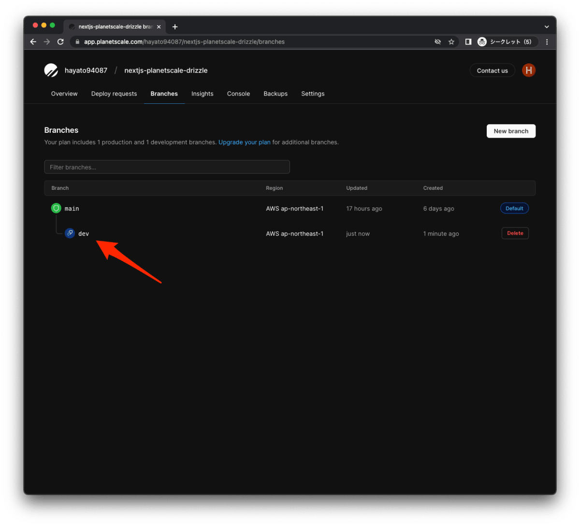This screenshot has height=526, width=580.
Task: Open the main branch
Action: 72,209
